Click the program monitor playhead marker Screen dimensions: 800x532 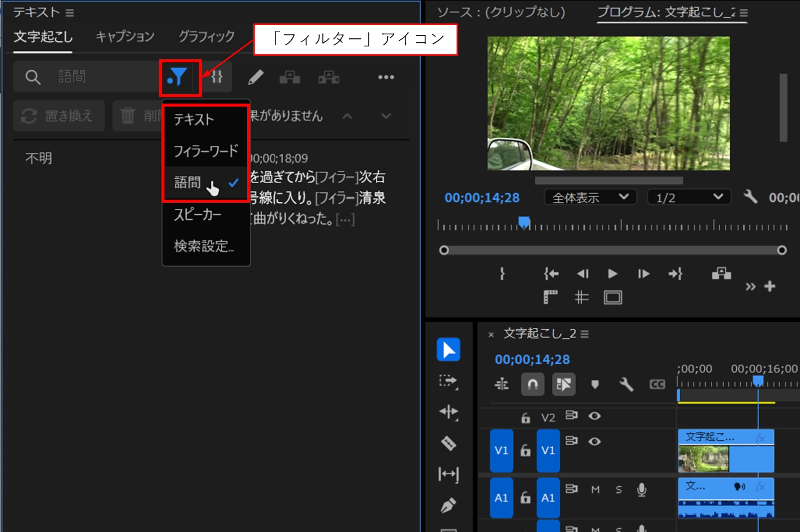tap(524, 222)
